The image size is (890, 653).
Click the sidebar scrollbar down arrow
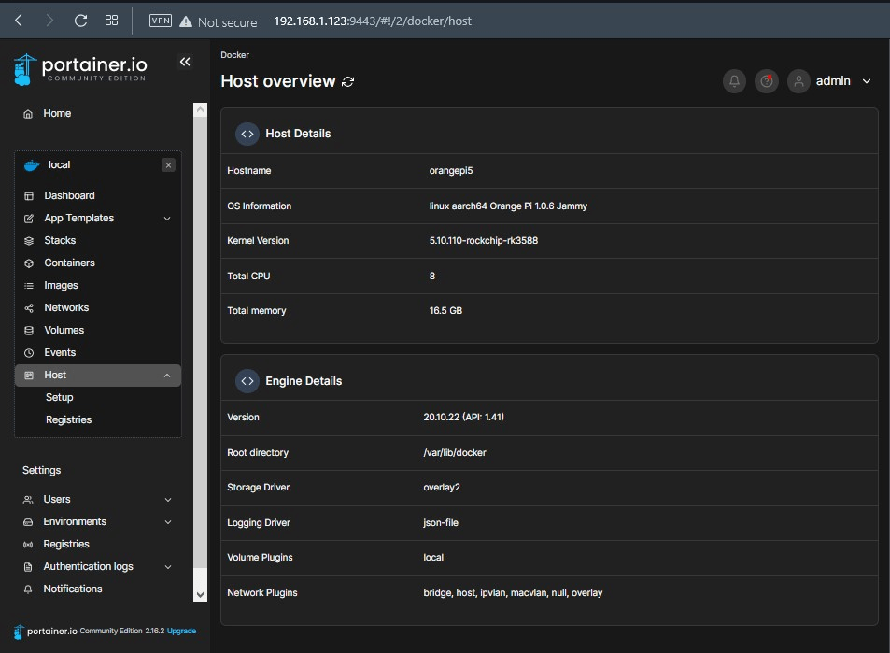(x=200, y=594)
